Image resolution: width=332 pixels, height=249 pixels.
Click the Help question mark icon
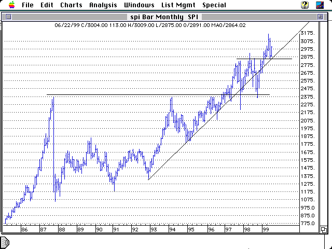(x=305, y=5)
